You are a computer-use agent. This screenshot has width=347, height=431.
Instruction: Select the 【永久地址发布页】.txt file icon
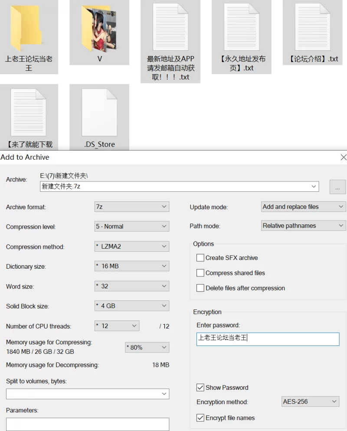(x=242, y=27)
